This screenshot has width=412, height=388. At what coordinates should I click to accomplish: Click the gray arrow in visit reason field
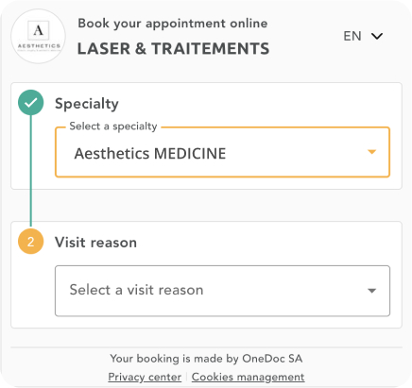point(372,291)
